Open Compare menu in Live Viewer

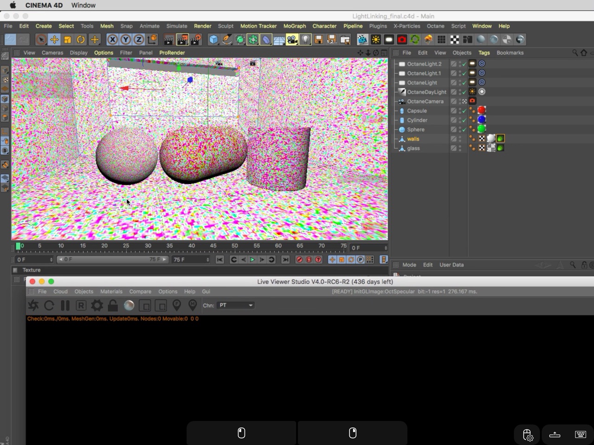(140, 291)
